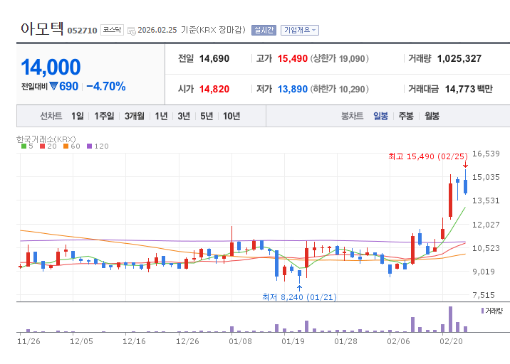Click the 한국거래소(KRX) chart label

46,139
